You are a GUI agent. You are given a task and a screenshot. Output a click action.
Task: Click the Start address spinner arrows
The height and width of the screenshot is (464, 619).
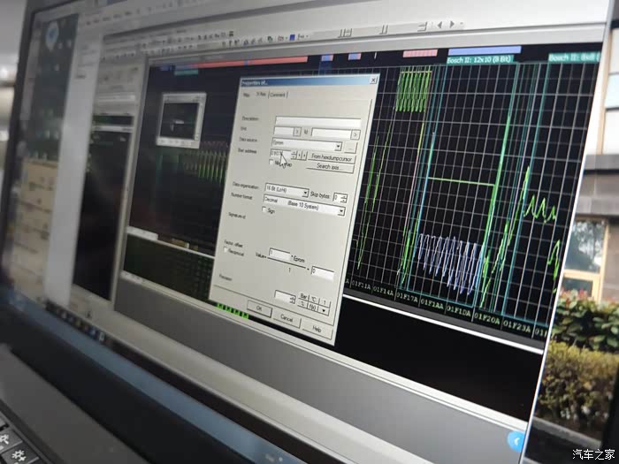click(294, 154)
